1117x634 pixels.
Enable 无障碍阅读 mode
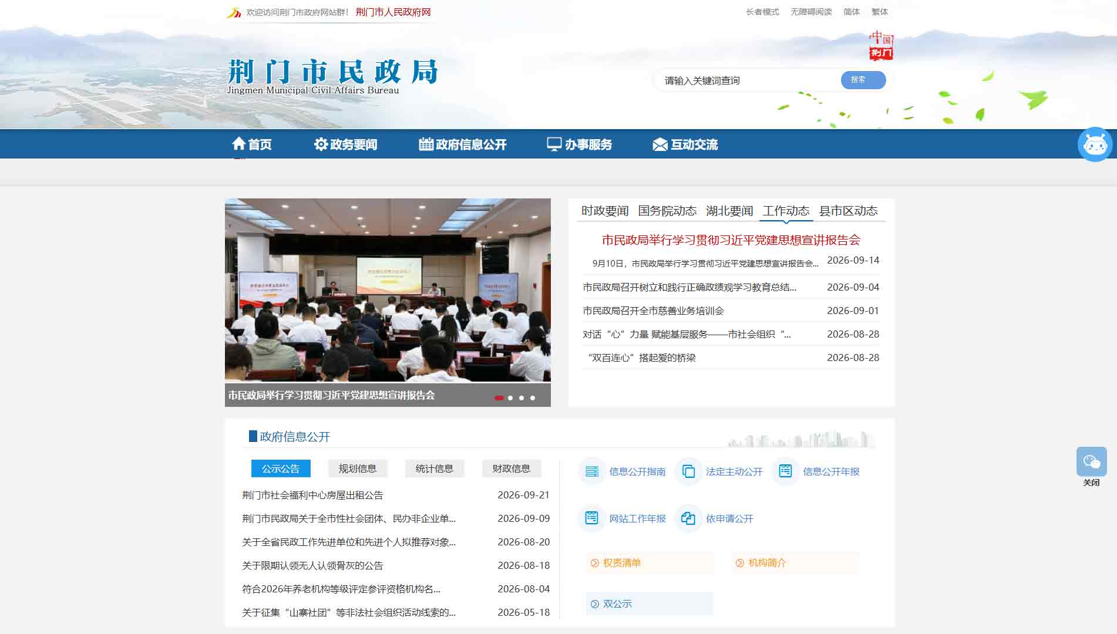pos(811,12)
